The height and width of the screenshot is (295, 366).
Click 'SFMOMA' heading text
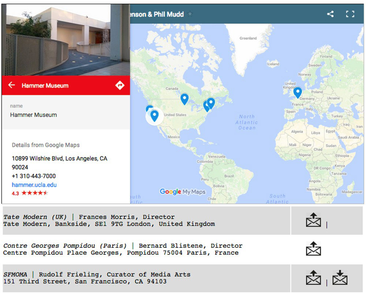[15, 275]
